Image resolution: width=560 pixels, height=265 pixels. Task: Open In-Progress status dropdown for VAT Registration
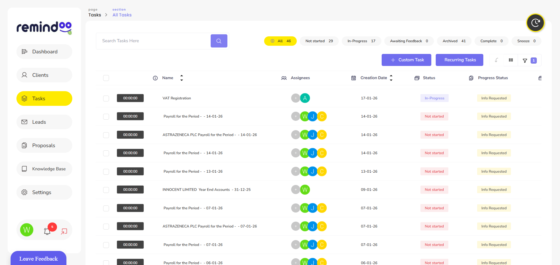[434, 98]
